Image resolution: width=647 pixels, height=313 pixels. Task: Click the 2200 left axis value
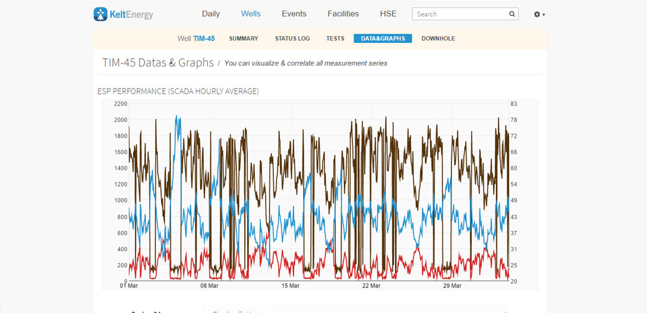121,103
